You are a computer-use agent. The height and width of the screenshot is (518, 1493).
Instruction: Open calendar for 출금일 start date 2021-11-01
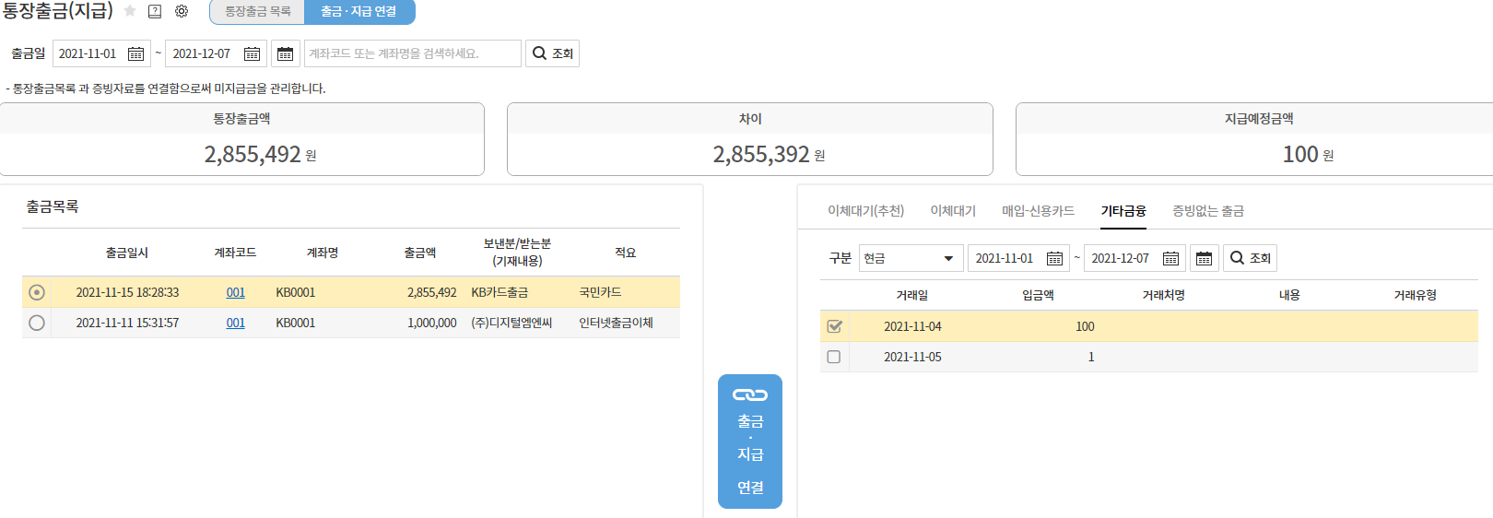(135, 53)
